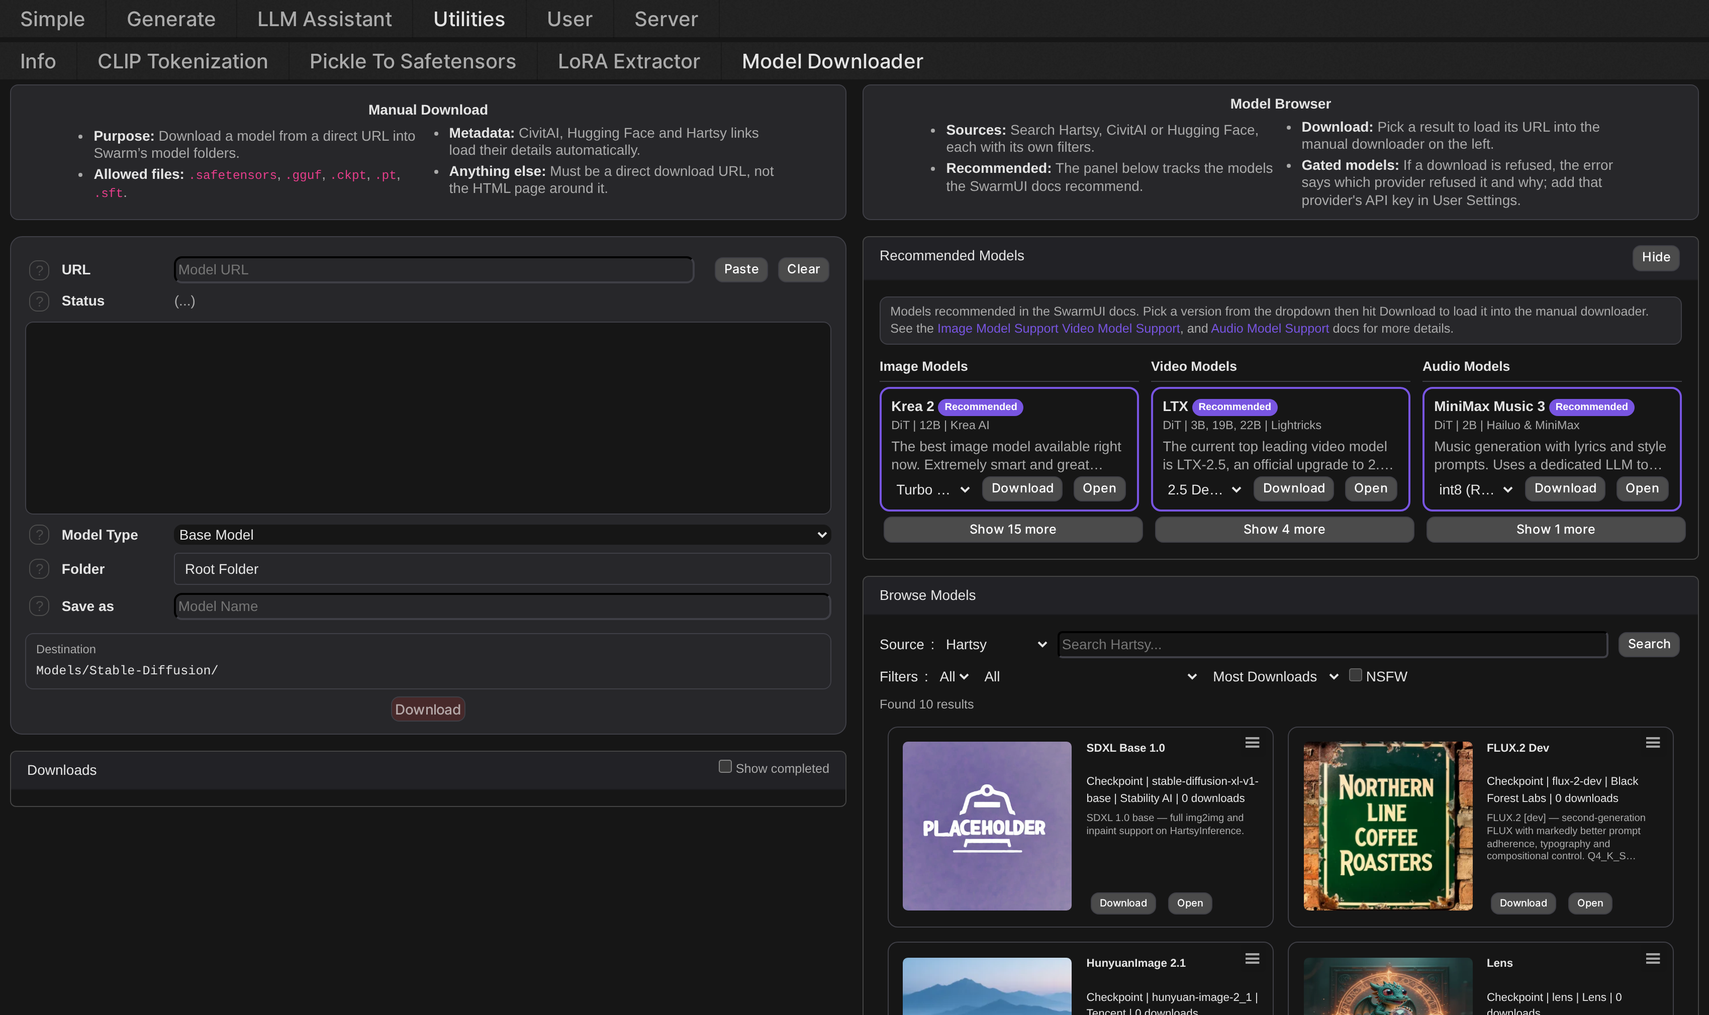Open the HunyuanImage 2.1 card menu icon
The height and width of the screenshot is (1015, 1709).
point(1252,959)
